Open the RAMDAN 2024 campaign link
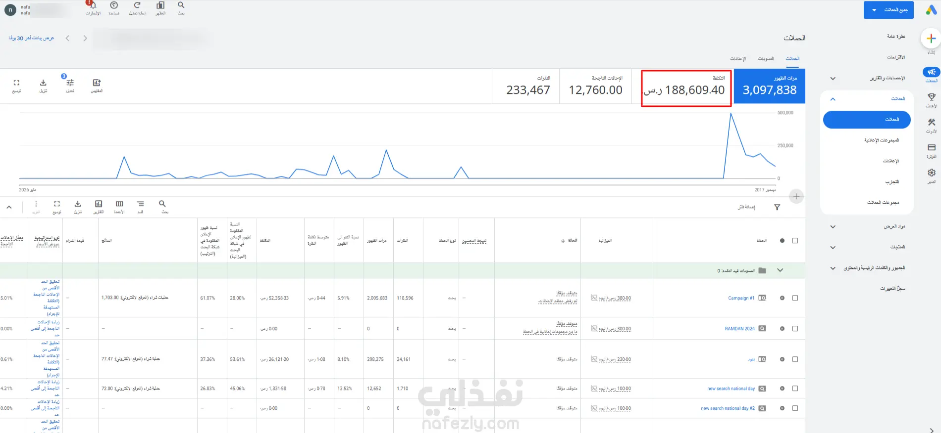This screenshot has width=941, height=433. click(740, 329)
